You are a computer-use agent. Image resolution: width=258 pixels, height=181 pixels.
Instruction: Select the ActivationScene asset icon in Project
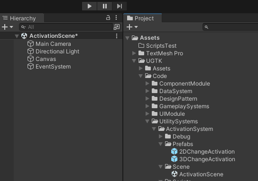175,174
